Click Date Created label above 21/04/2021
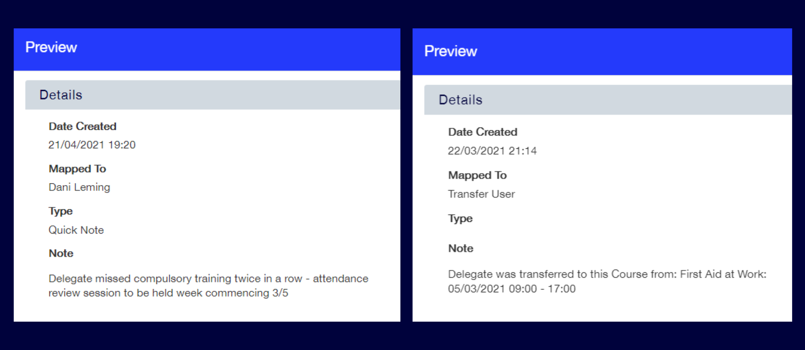 [x=82, y=126]
